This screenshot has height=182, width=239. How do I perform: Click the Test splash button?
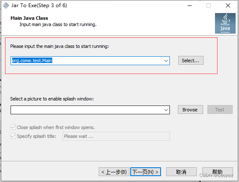coord(220,109)
